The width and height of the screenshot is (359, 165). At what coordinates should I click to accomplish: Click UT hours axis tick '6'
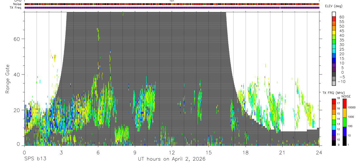click(x=98, y=152)
